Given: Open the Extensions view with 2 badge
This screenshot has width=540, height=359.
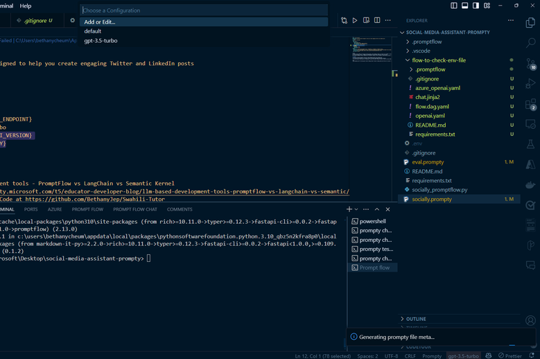Looking at the screenshot, I should point(530,104).
